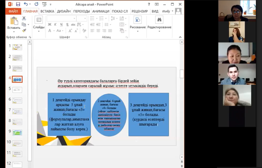Click the Redo icon in the title bar

tap(36, 4)
